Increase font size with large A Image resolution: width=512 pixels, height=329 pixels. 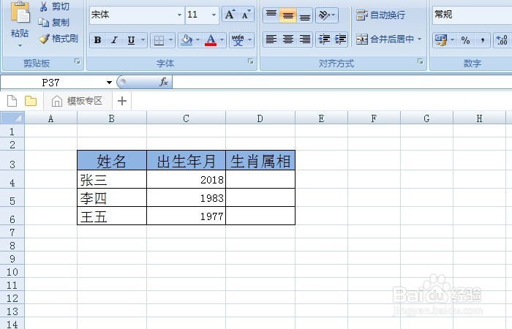(x=230, y=15)
